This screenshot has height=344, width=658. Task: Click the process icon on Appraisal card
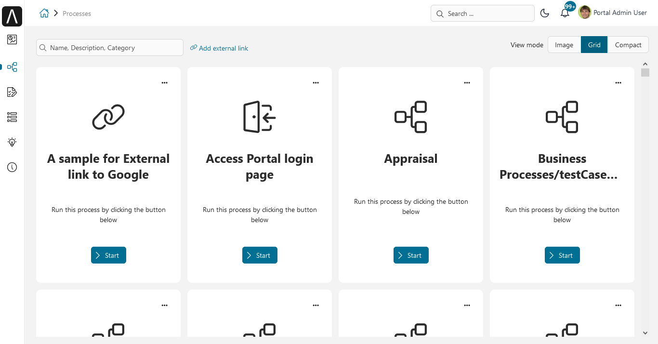point(411,117)
